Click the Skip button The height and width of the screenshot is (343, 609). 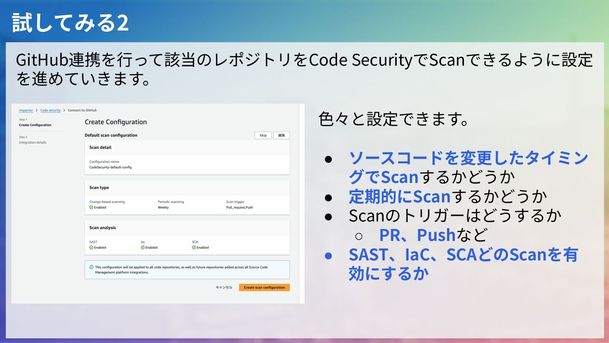pos(263,136)
